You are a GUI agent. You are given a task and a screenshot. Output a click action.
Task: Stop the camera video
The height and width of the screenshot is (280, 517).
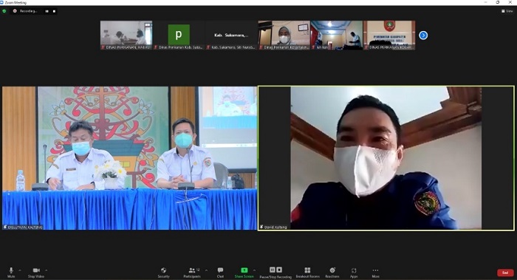[36, 273]
